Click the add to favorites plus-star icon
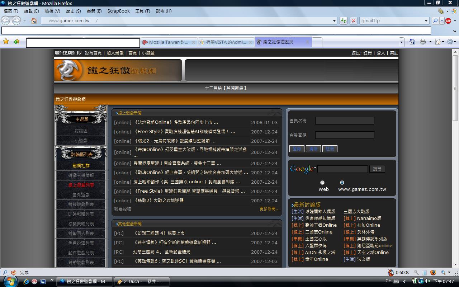This screenshot has width=459, height=287. [x=16, y=42]
